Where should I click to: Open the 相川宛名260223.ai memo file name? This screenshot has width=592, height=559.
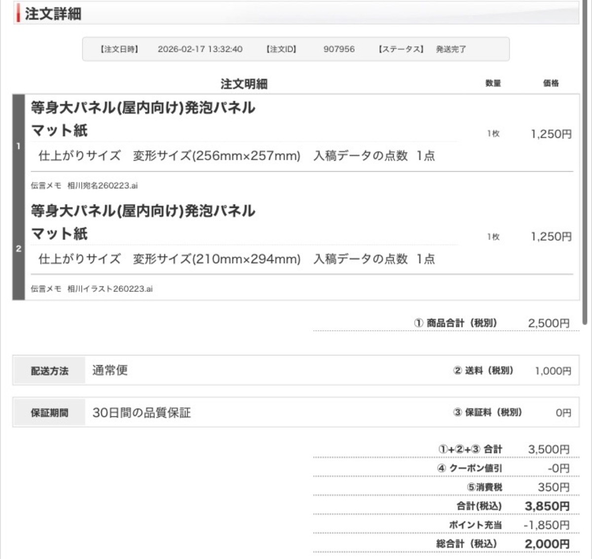point(103,186)
